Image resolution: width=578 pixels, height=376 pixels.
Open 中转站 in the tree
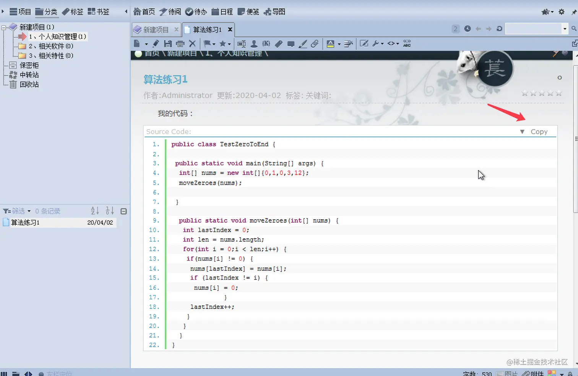point(29,75)
